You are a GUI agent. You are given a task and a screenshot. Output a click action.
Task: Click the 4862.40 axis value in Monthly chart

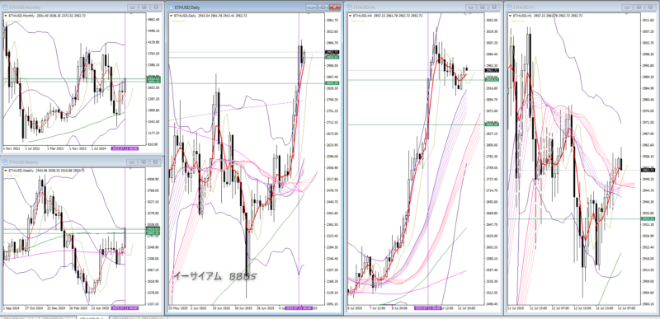point(153,19)
